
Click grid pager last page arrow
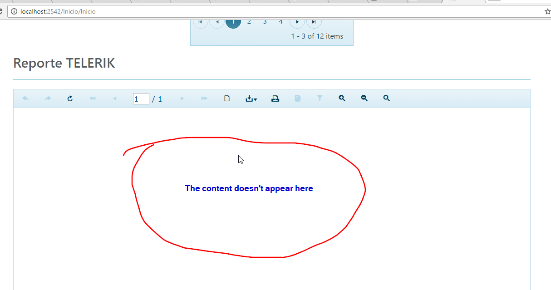click(314, 22)
